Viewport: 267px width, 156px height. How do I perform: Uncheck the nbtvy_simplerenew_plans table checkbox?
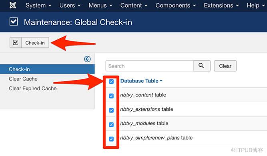click(x=111, y=139)
